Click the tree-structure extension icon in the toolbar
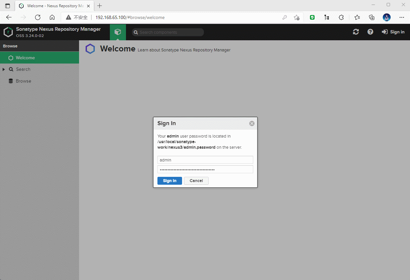This screenshot has height=280, width=410. coord(327,17)
